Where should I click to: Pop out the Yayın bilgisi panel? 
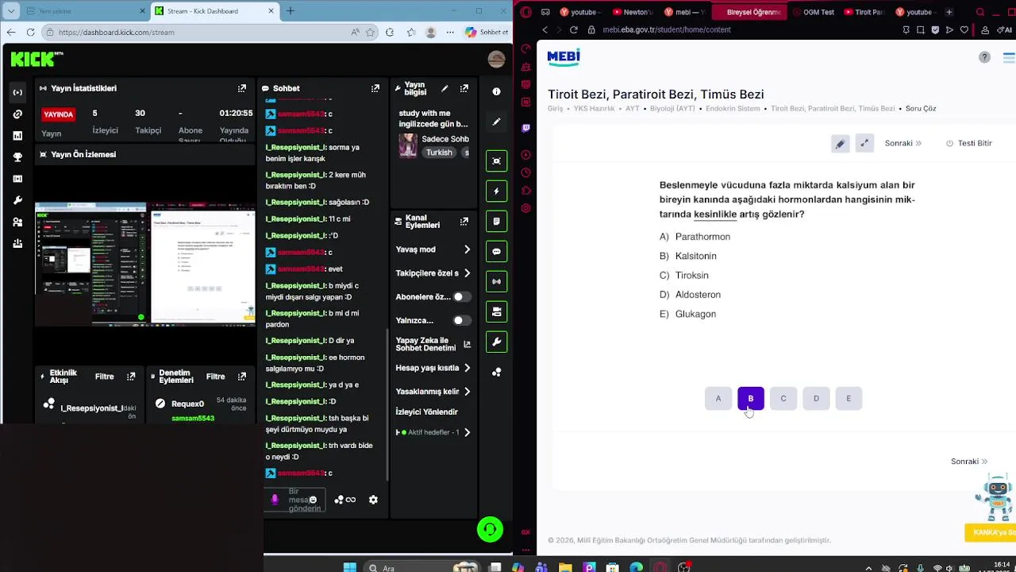coord(464,88)
